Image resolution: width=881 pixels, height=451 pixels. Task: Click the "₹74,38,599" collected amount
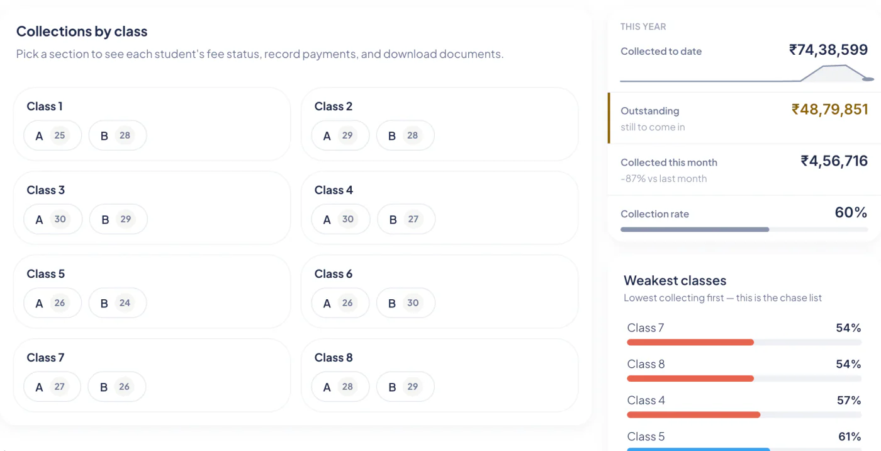828,50
